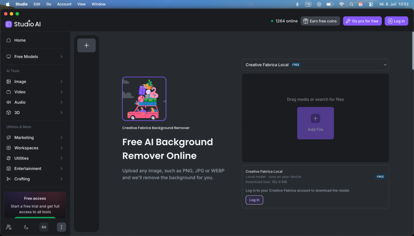Expand the Crafting submenu chevron
414x236 pixels.
[61, 179]
